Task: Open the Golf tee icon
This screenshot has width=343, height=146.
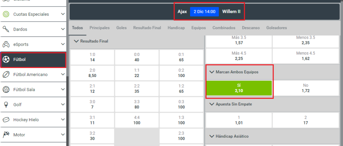Action: coord(6,105)
